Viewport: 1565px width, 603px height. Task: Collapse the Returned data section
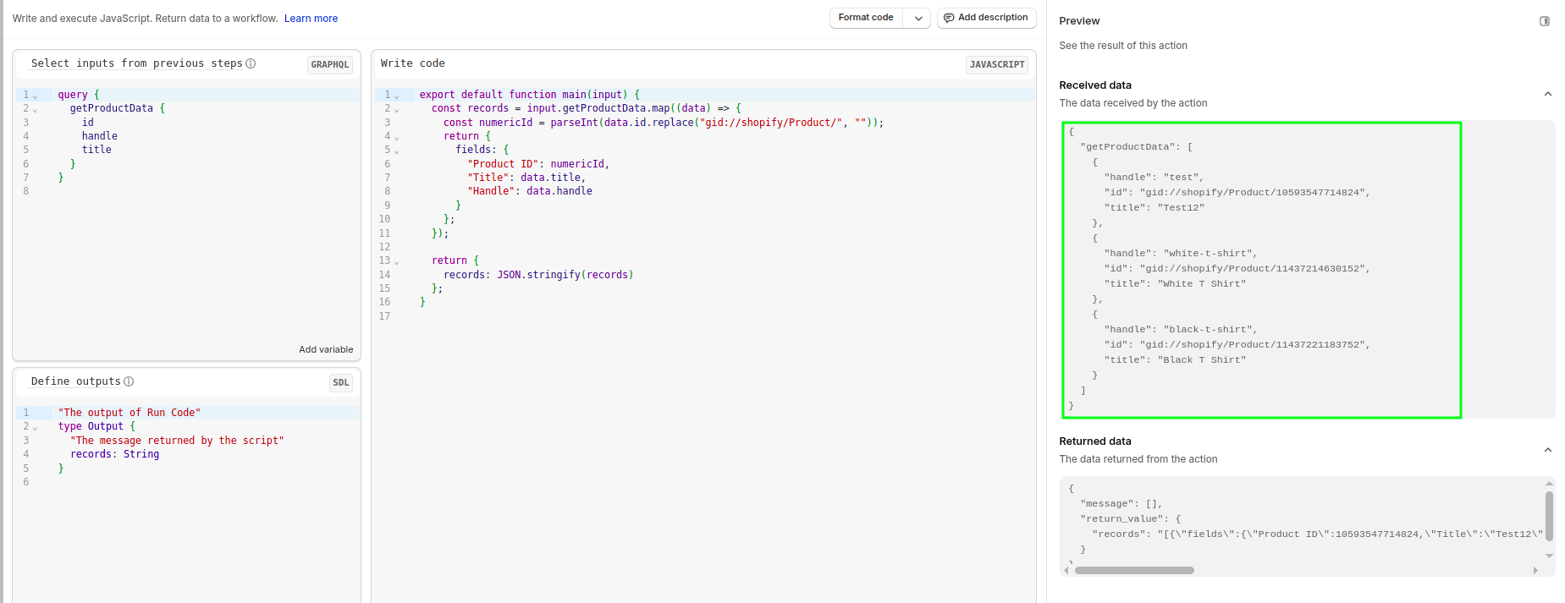click(x=1547, y=450)
